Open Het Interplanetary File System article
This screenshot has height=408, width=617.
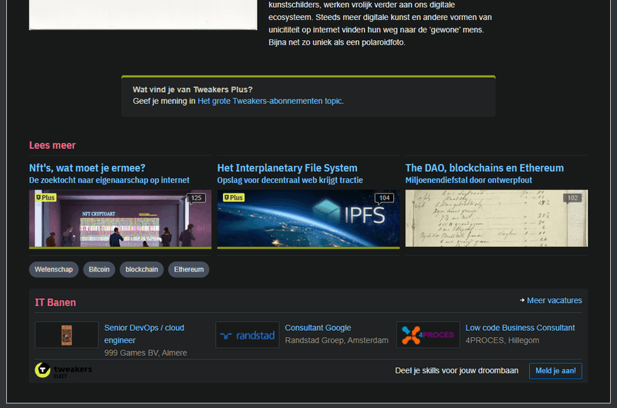[x=287, y=168]
